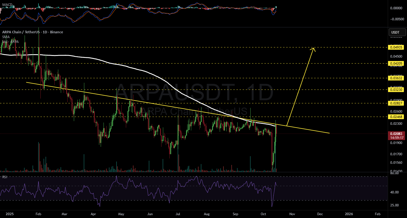This screenshot has width=407, height=218.
Task: Click the Oct time axis label
Action: click(x=264, y=214)
